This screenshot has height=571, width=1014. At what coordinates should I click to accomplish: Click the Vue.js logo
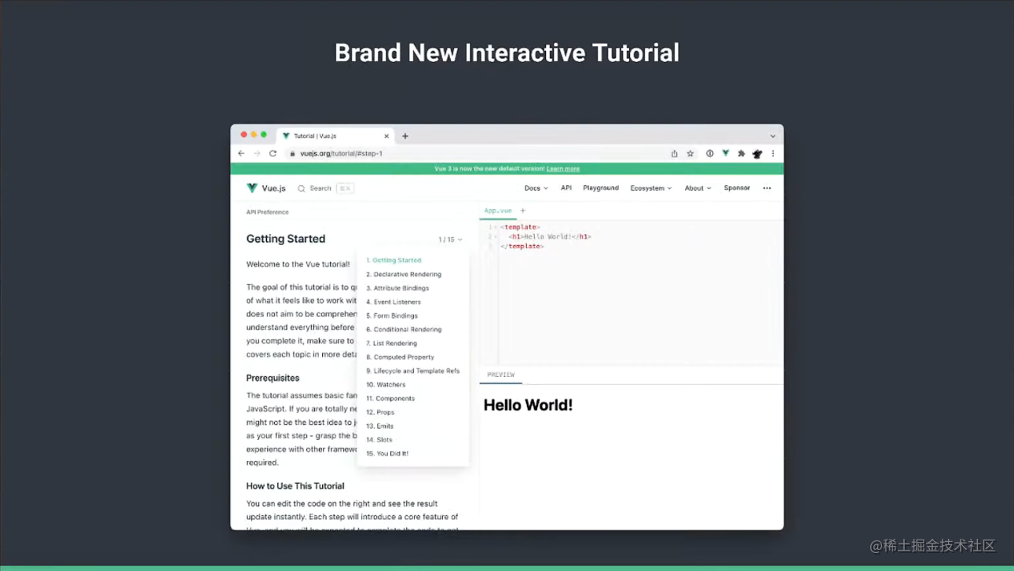(266, 189)
